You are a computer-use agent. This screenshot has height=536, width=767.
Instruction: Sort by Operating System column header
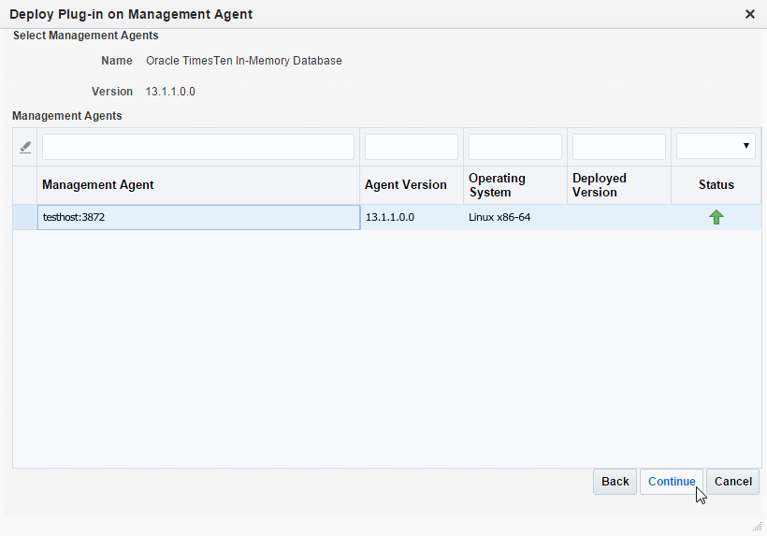pyautogui.click(x=515, y=185)
